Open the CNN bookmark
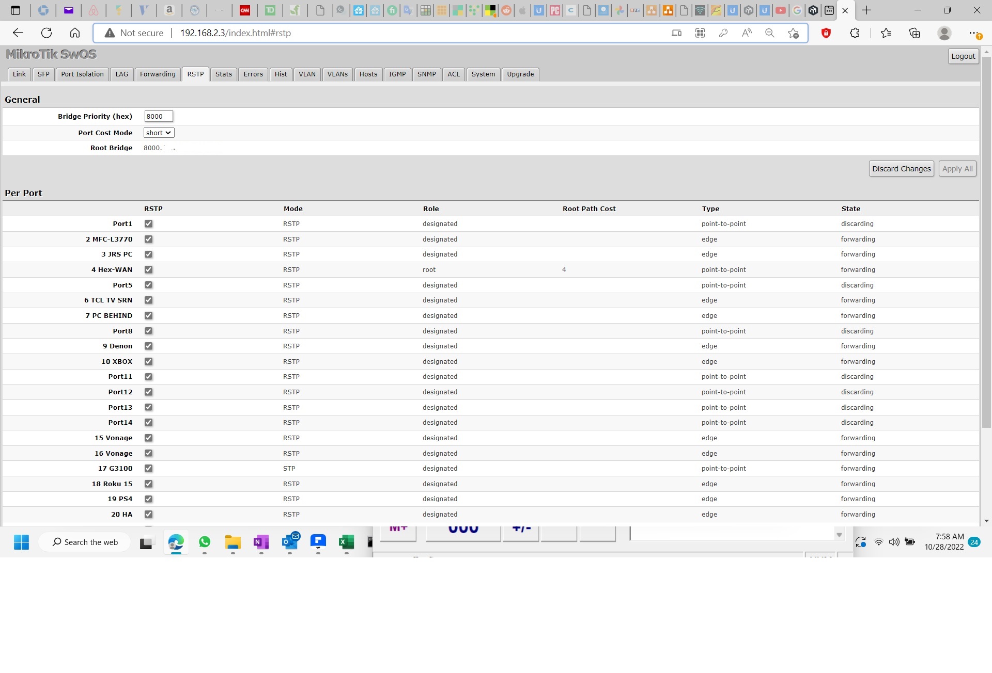The height and width of the screenshot is (673, 992). (x=245, y=10)
